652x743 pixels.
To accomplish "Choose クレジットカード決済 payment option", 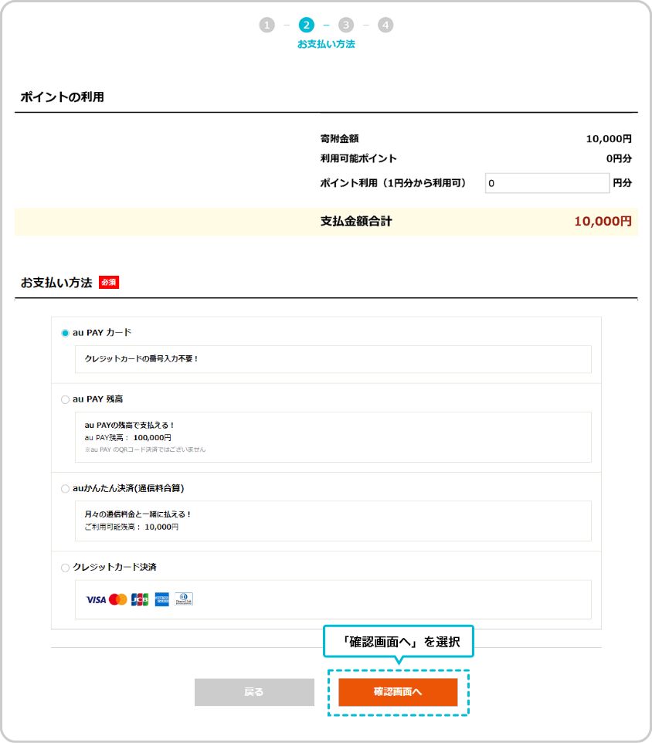I will [x=65, y=568].
